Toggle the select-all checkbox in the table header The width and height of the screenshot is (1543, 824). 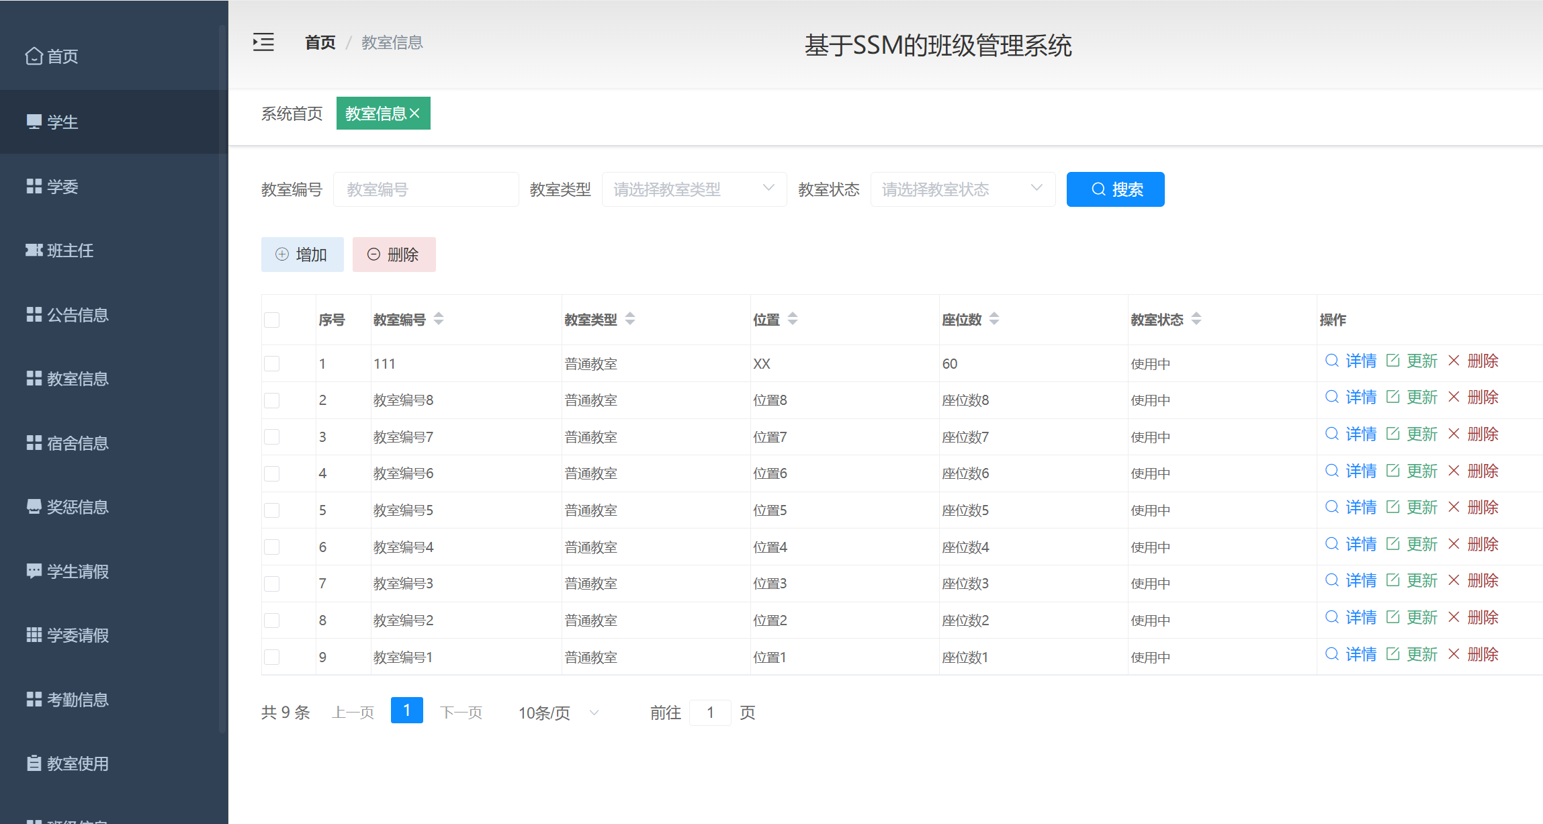coord(271,320)
